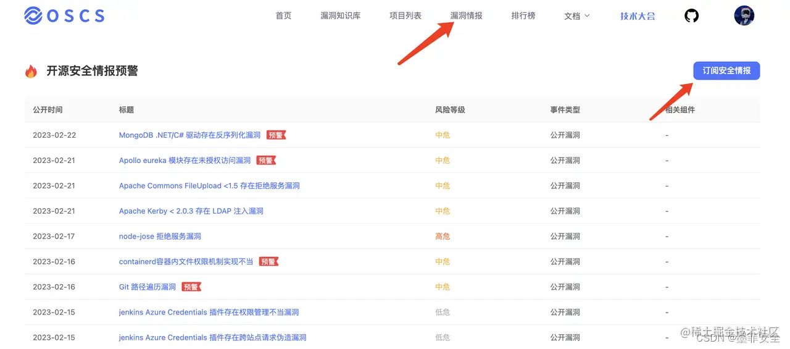The width and height of the screenshot is (790, 349).
Task: Click 中危 level on Apache Kerby row
Action: 443,211
